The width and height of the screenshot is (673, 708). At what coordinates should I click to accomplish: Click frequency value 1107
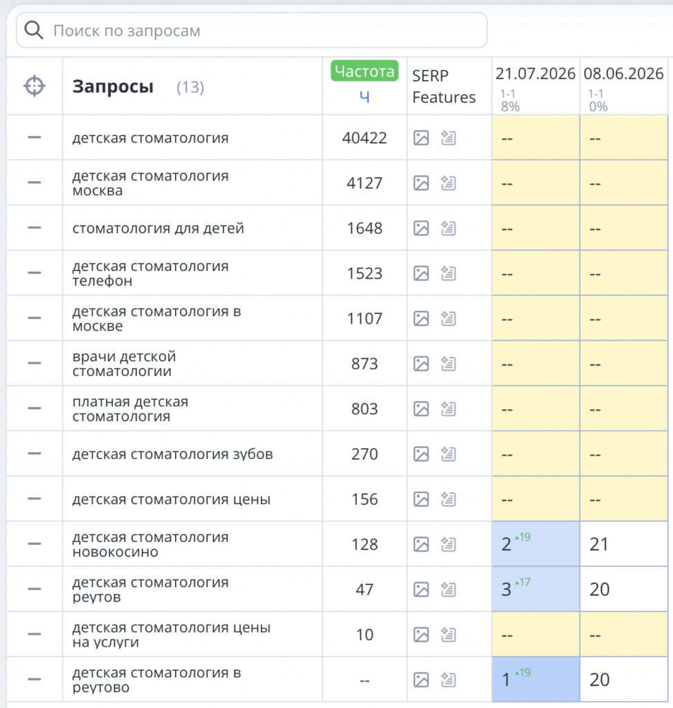365,318
